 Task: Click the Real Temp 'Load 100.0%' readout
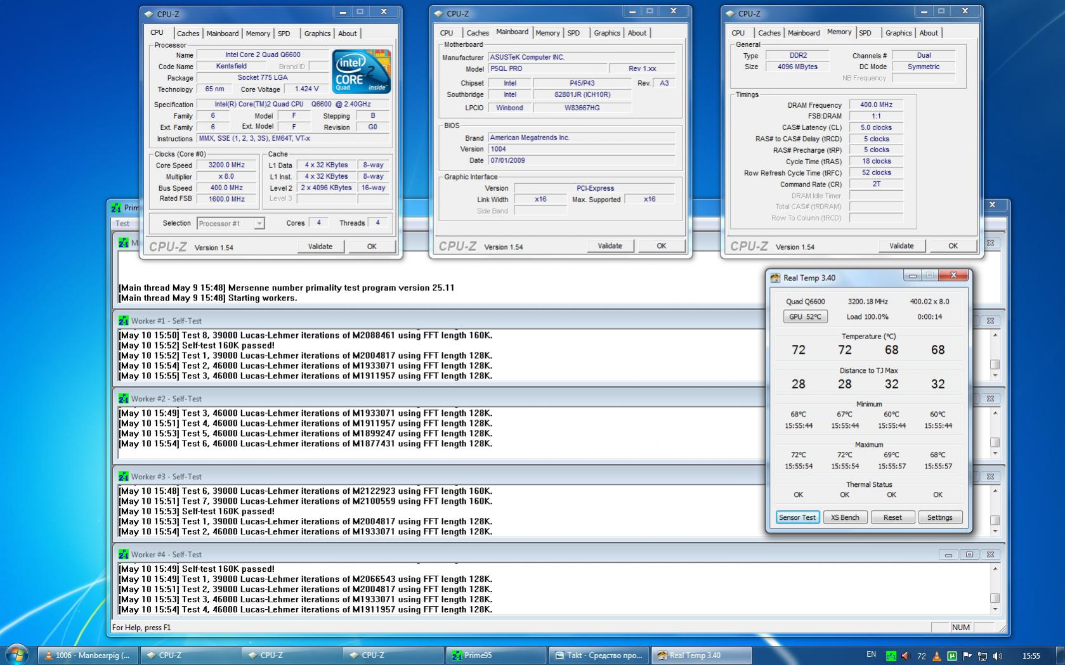click(867, 317)
